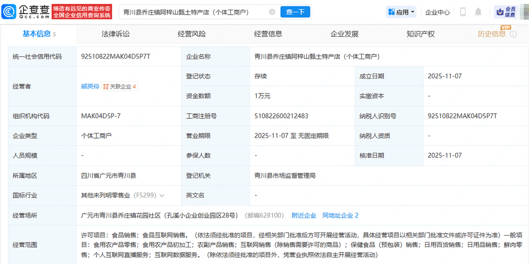Click business term 2025-11-07 至 无固定期限
The width and height of the screenshot is (529, 264).
pos(292,136)
